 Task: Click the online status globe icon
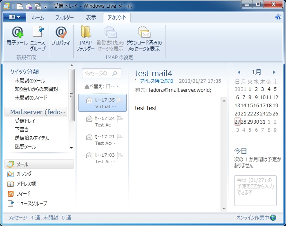point(273,217)
